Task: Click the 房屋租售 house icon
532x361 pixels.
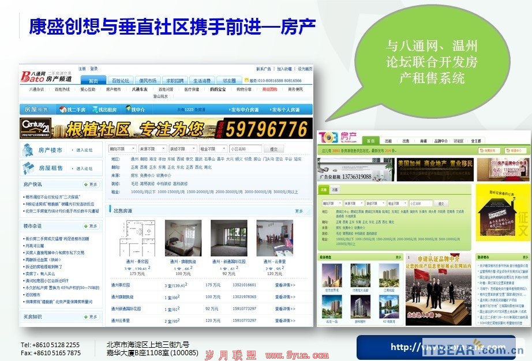Action: click(x=28, y=168)
